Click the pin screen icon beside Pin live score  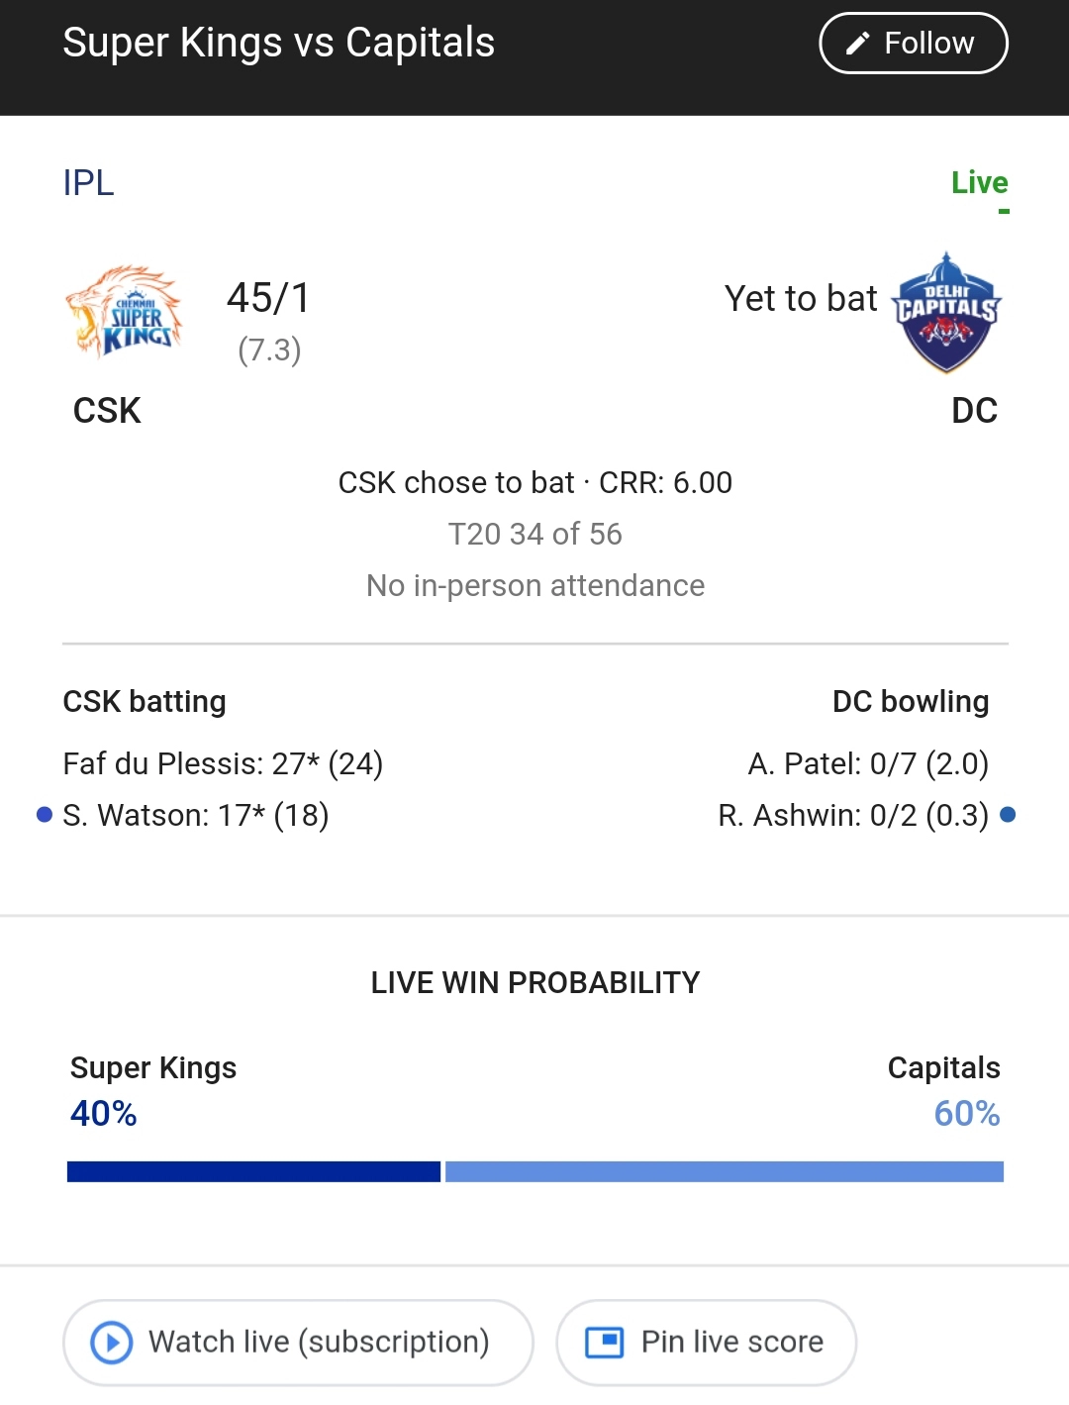click(605, 1343)
